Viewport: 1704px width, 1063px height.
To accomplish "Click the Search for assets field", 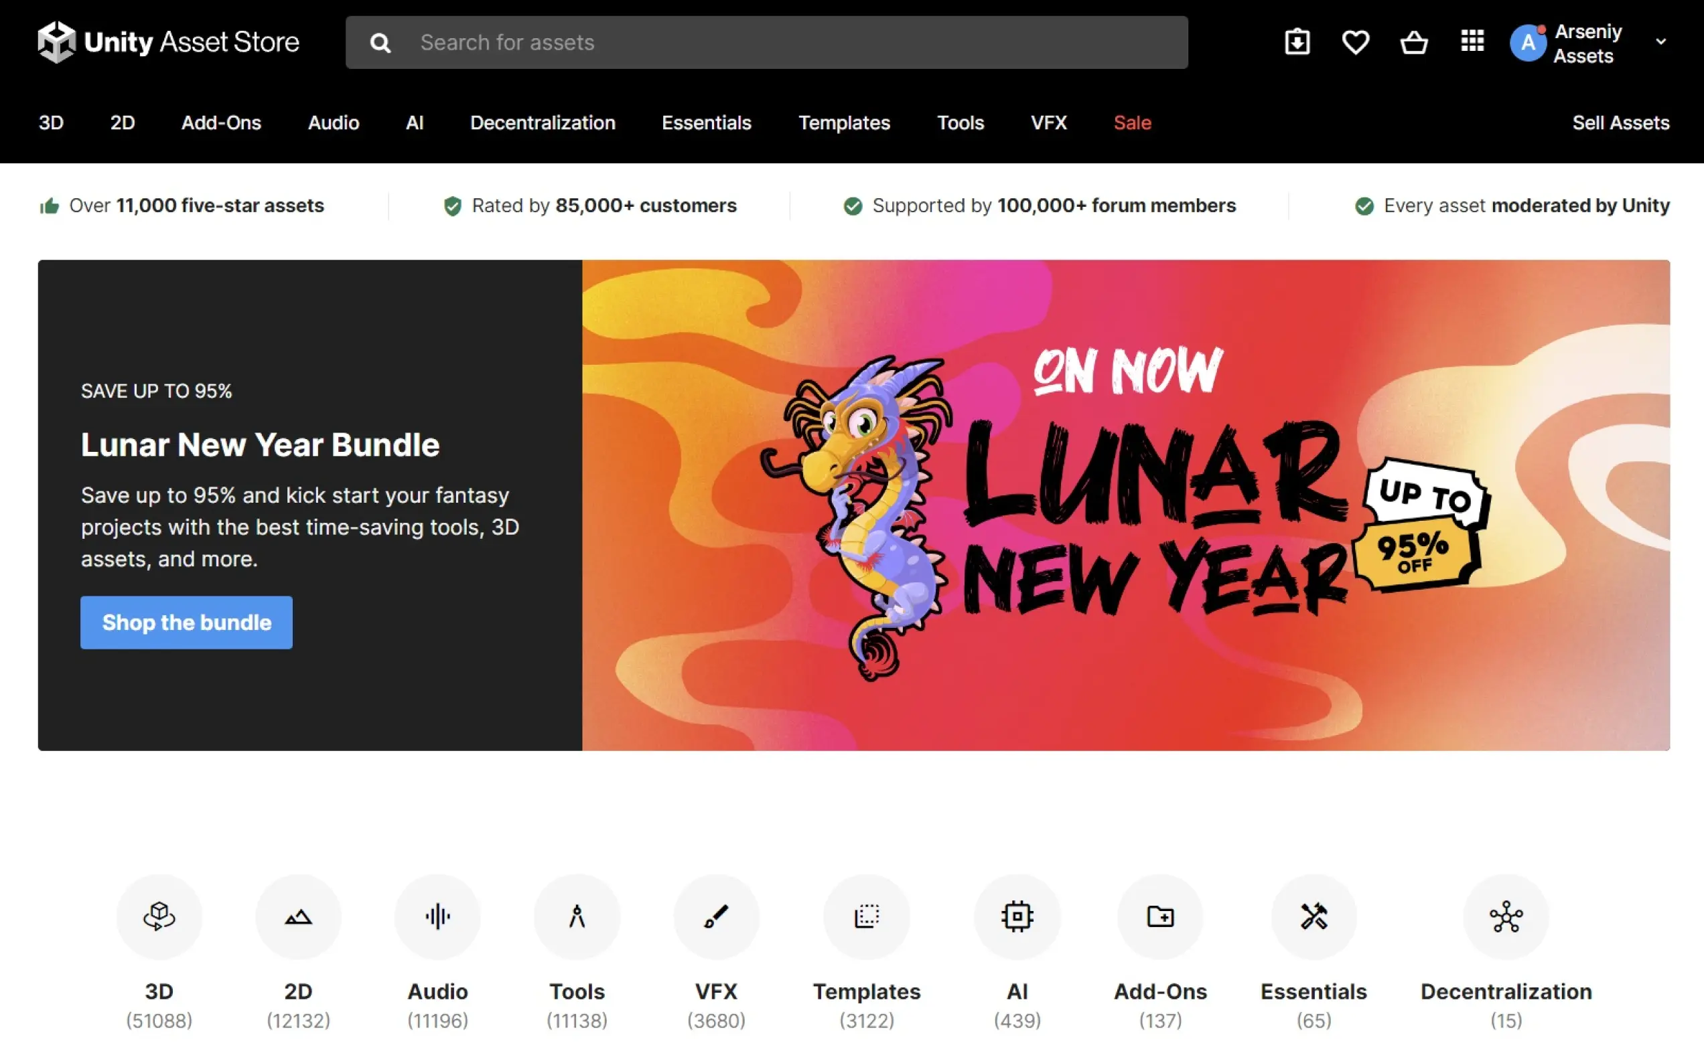I will (x=774, y=43).
